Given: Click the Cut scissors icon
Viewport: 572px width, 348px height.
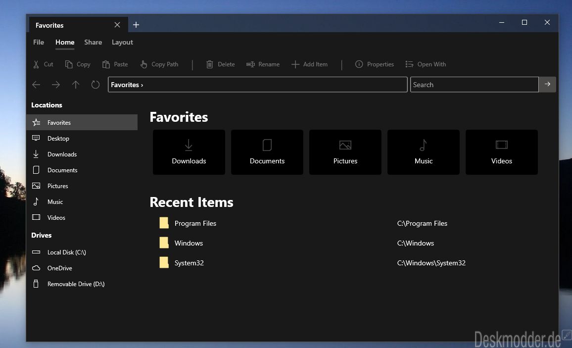Looking at the screenshot, I should (x=36, y=64).
